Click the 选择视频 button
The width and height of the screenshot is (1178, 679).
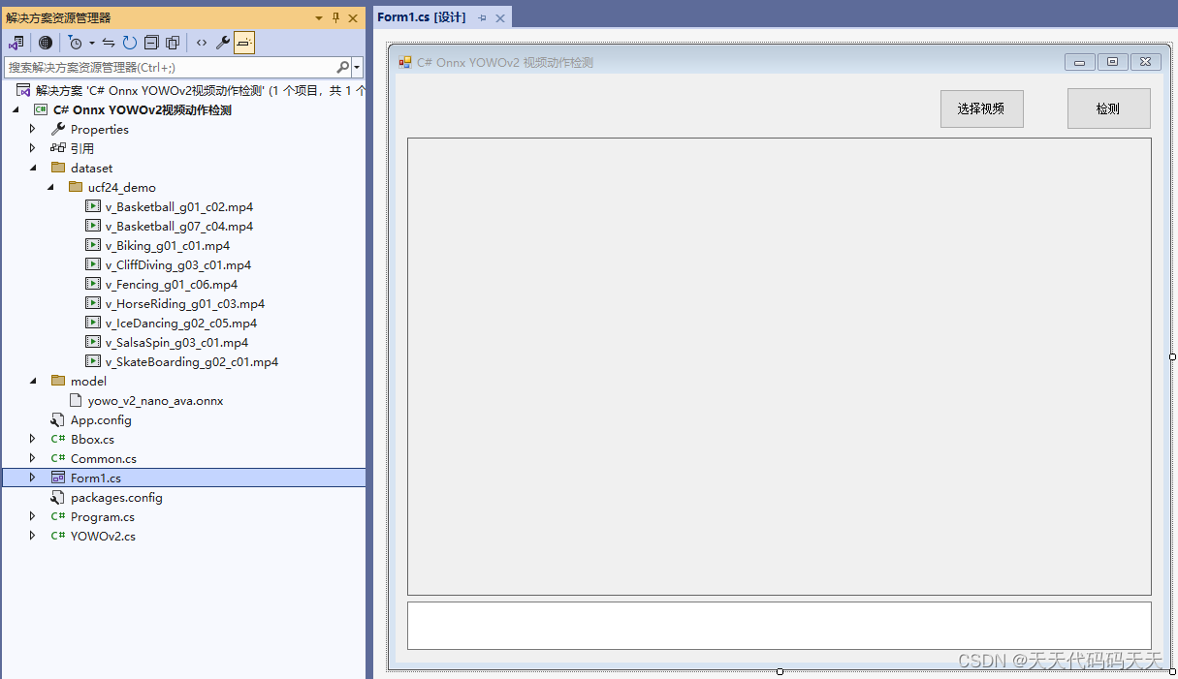981,108
